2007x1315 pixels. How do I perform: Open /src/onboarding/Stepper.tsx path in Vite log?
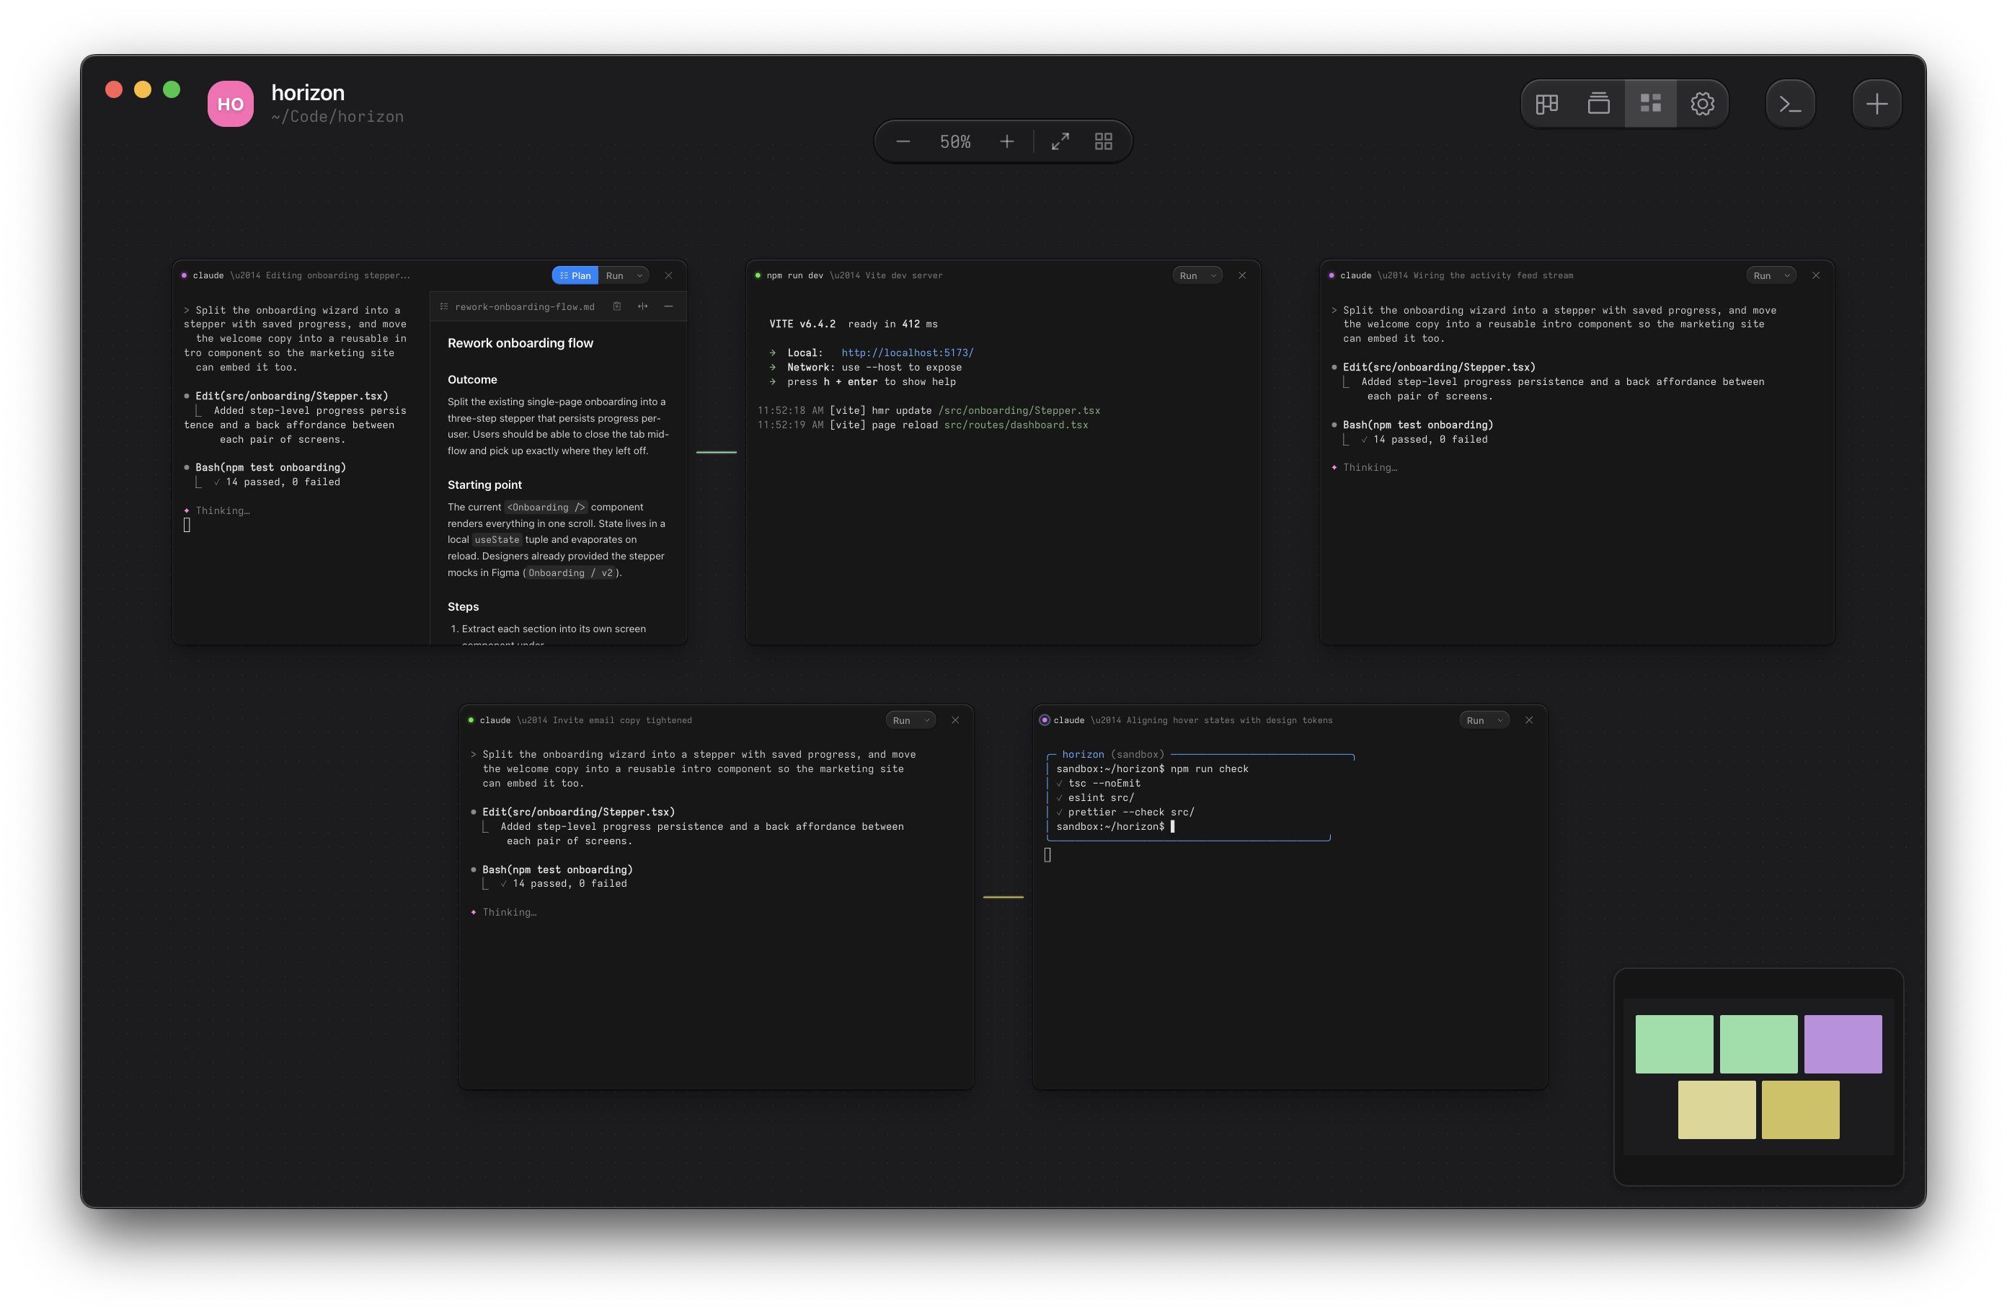click(1019, 411)
